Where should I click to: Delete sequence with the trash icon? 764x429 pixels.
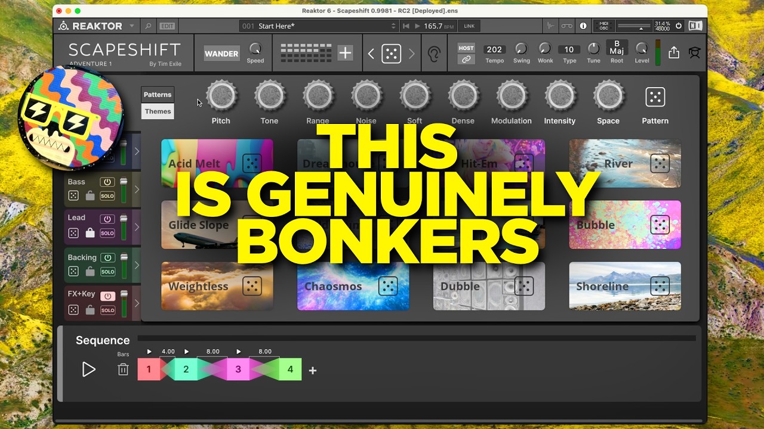tap(123, 369)
